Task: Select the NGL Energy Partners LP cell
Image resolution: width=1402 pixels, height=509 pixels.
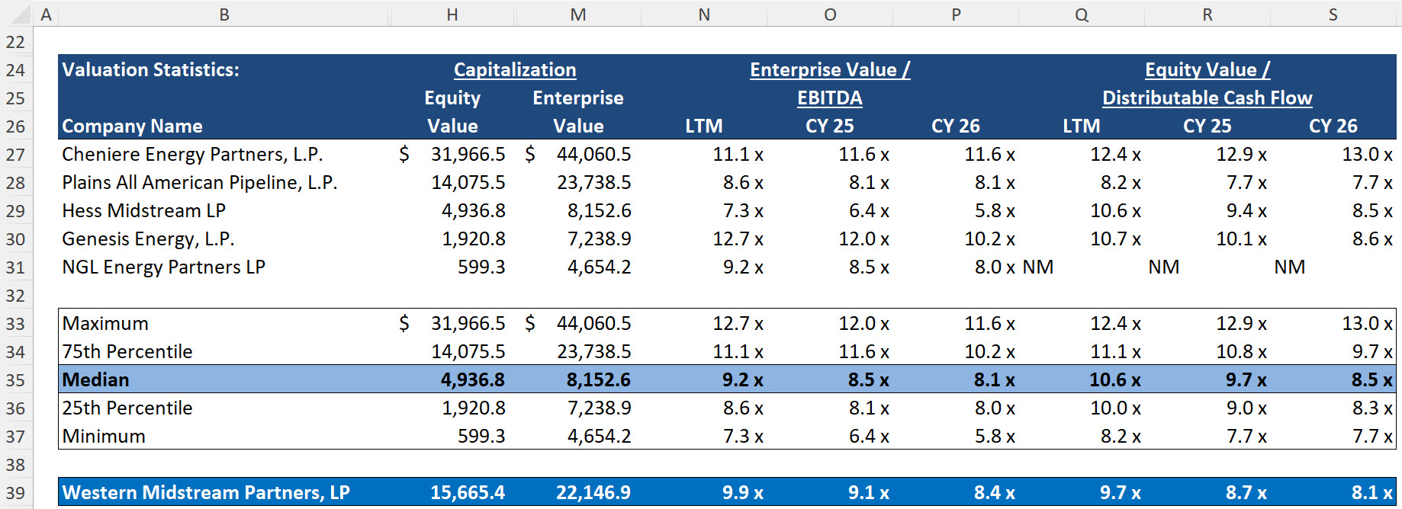Action: [163, 267]
